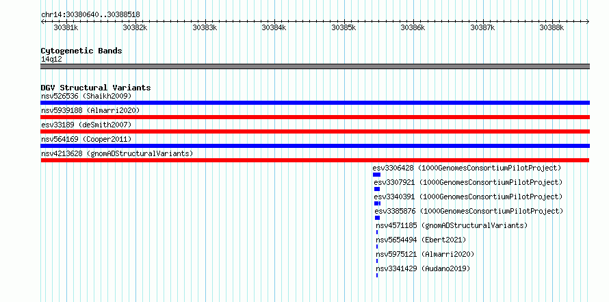Click the chr14:30380640..30388518 coordinates text
Viewport: 609px width, 302px height.
pos(90,14)
